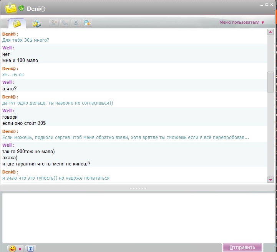
Task: Click the message 'я знаю что это тупость))'
Action: tap(56, 178)
